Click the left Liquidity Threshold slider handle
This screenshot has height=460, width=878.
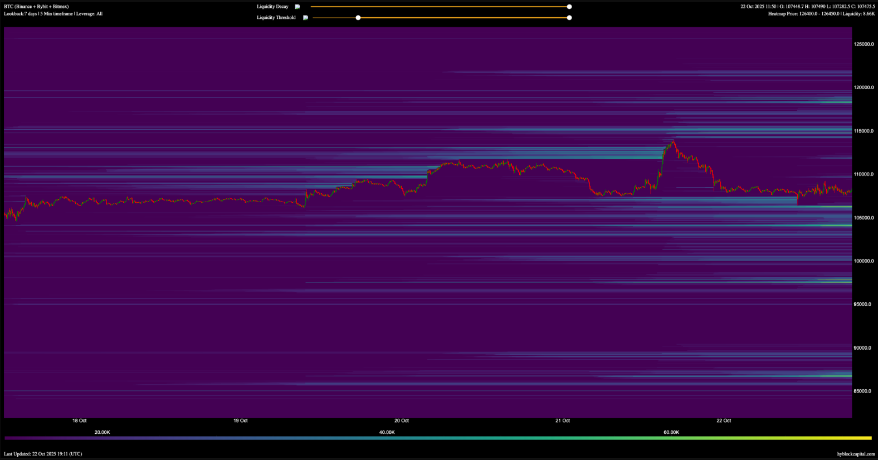click(358, 18)
